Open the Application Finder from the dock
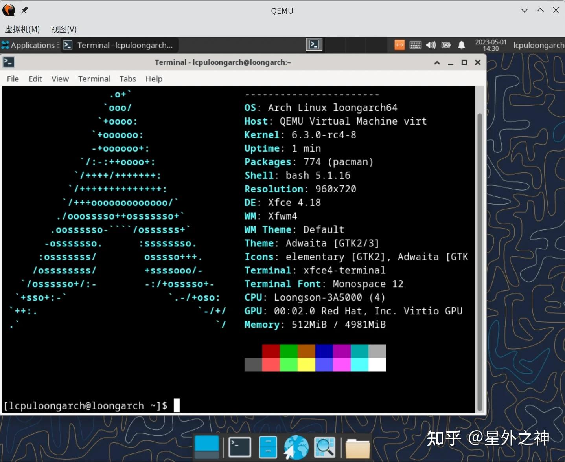The width and height of the screenshot is (565, 462). [x=324, y=447]
